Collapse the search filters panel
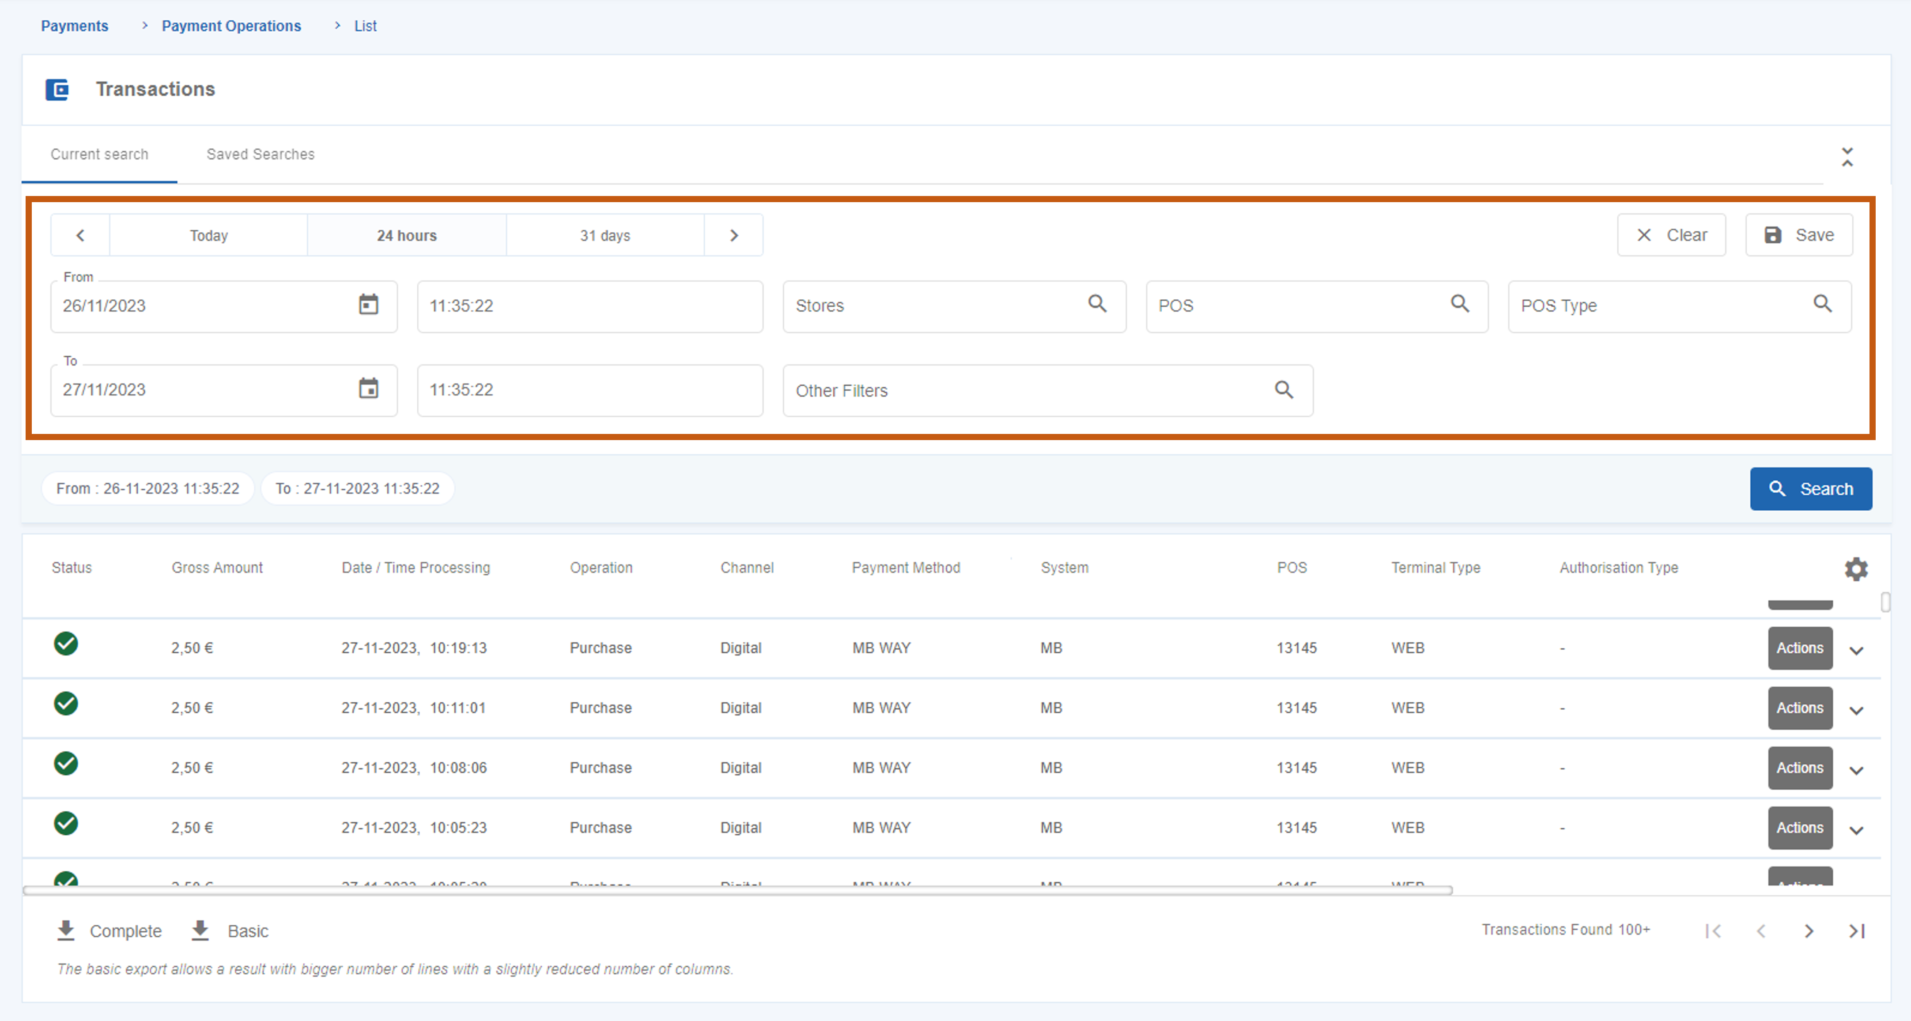Viewport: 1911px width, 1021px height. tap(1847, 156)
